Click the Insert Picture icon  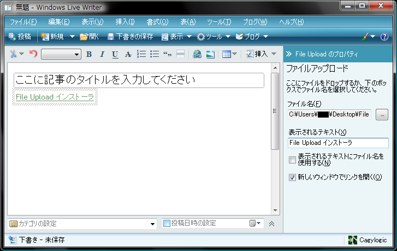210,54
